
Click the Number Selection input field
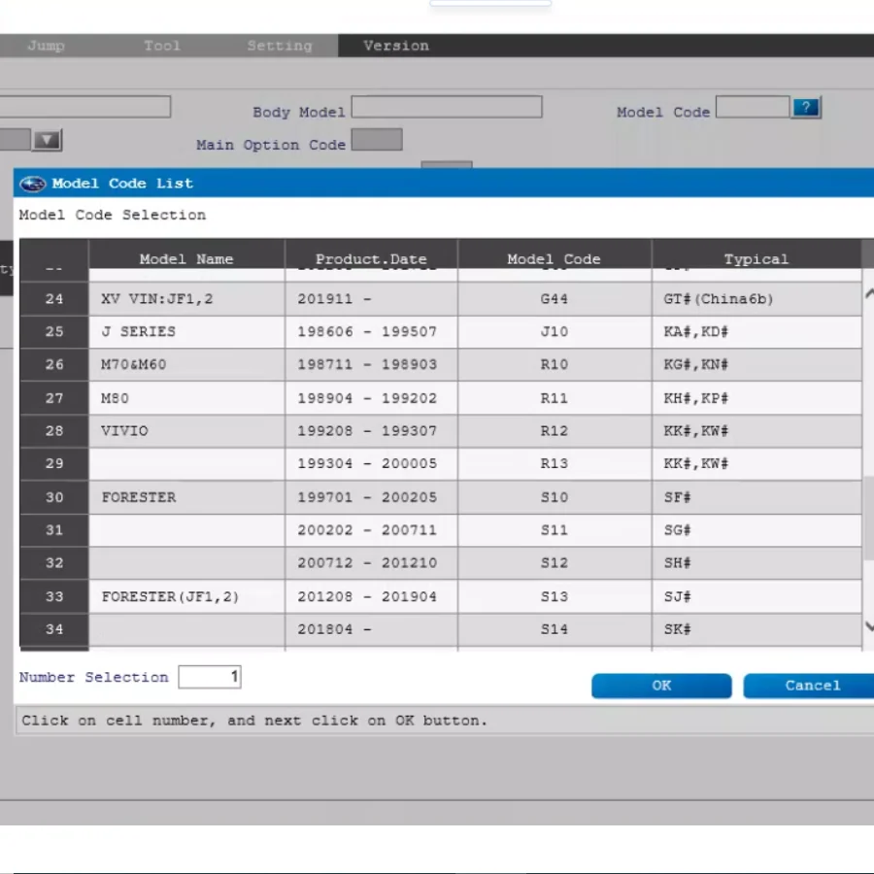[210, 677]
